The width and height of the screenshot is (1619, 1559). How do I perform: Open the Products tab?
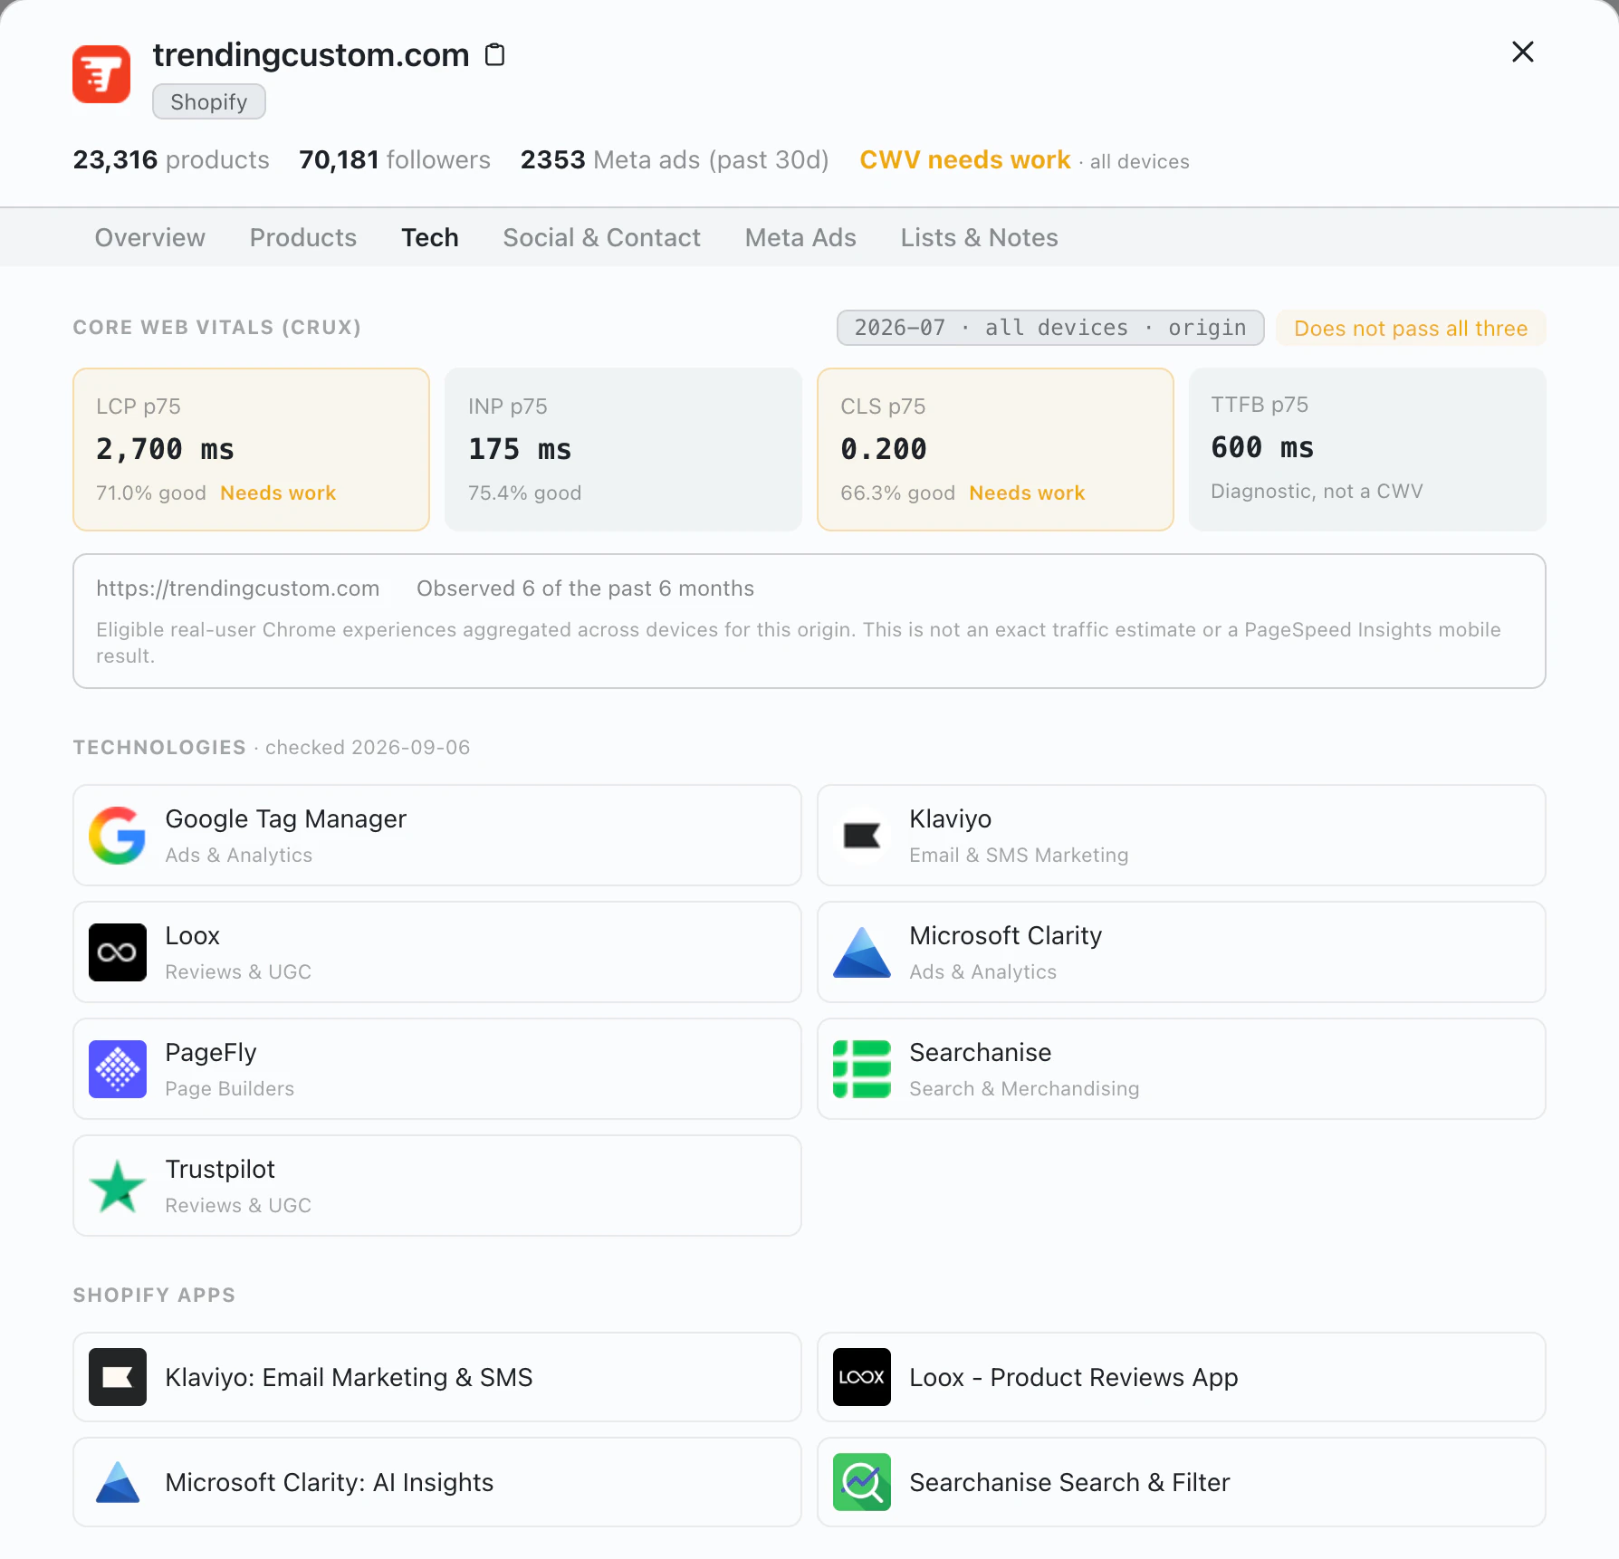pos(303,237)
